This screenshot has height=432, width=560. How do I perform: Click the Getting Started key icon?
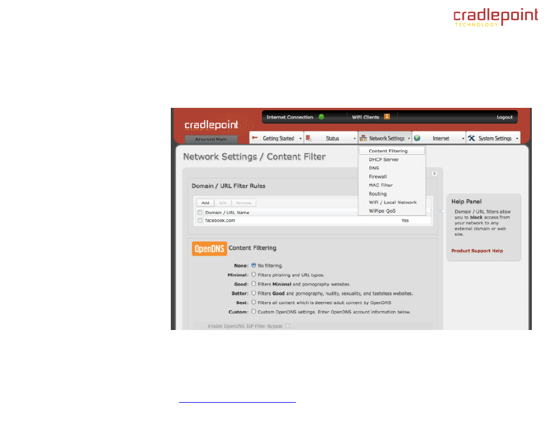[255, 138]
